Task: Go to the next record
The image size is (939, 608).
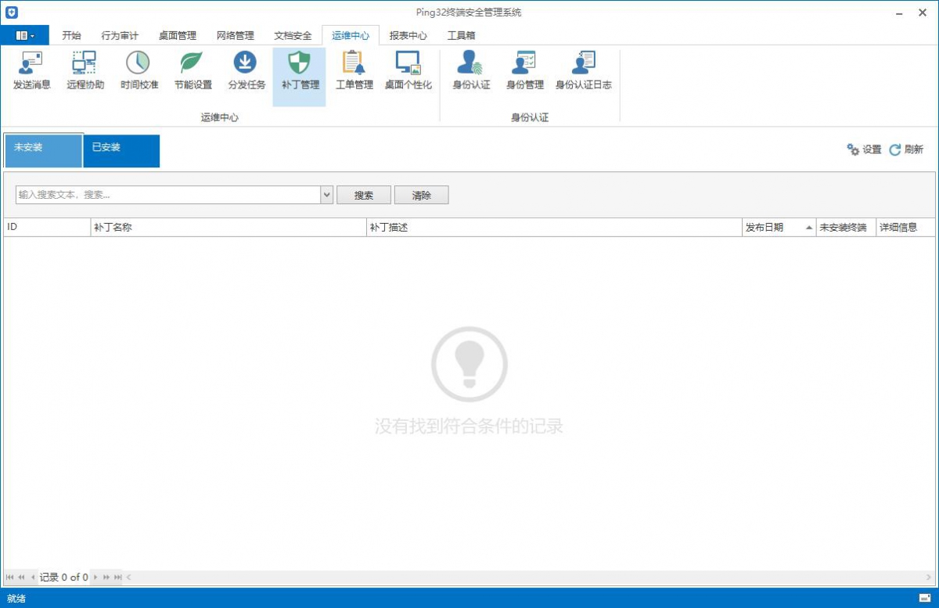Action: [x=95, y=577]
